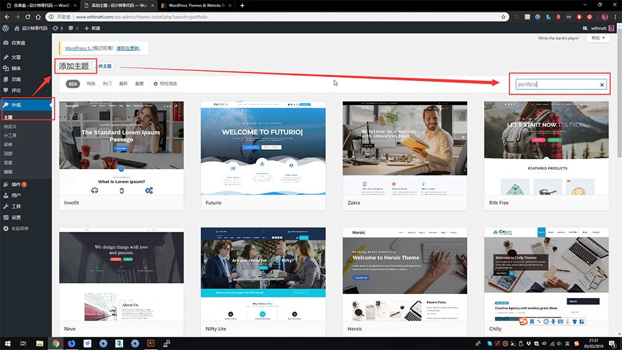Open the comments bubble showing 0
This screenshot has width=622, height=350.
73,28
